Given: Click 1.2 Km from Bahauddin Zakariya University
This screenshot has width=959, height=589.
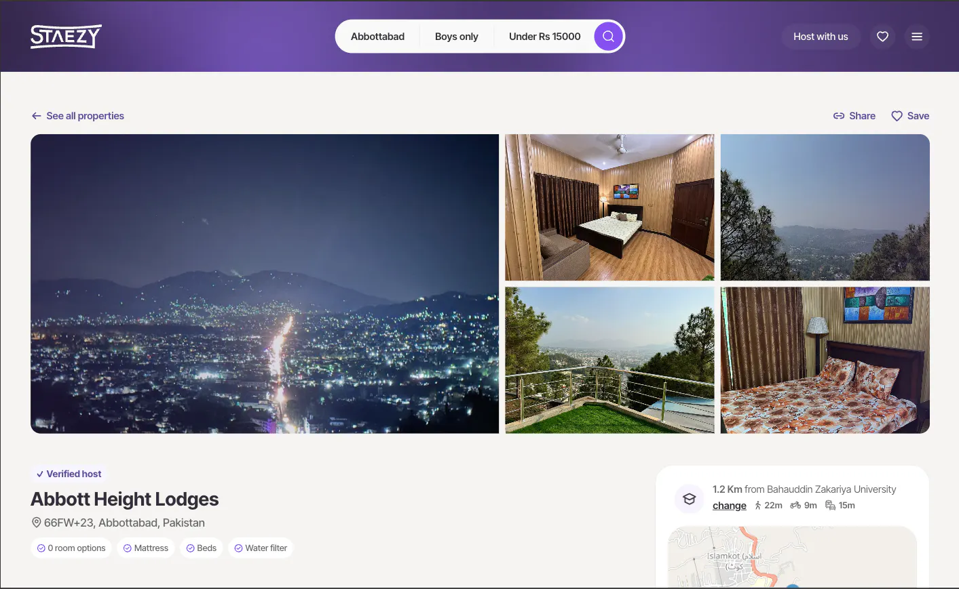Looking at the screenshot, I should [x=804, y=489].
